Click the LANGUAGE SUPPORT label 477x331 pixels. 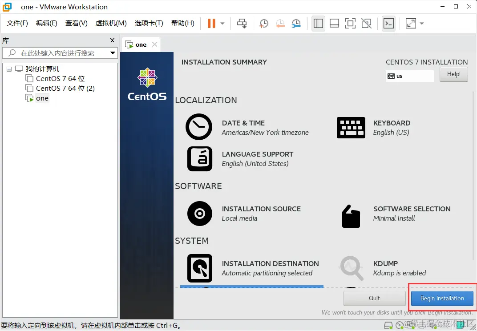point(258,154)
